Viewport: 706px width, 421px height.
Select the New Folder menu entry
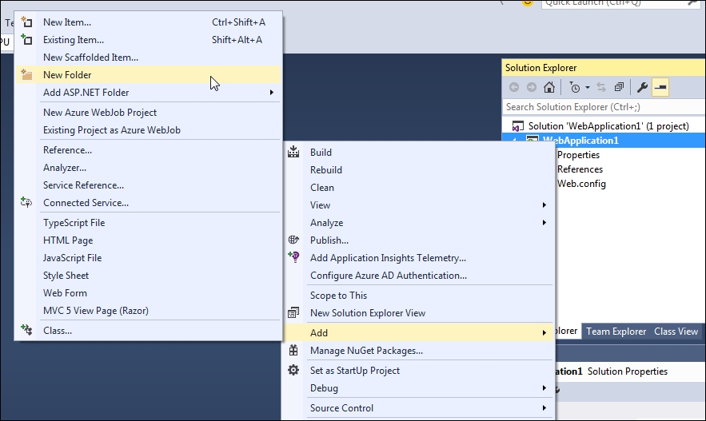[x=149, y=74]
